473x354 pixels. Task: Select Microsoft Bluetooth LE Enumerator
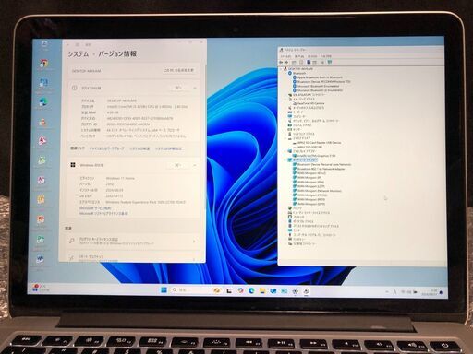click(320, 90)
